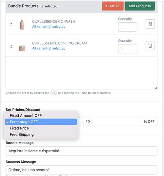Delete the CURLESSENCE CO-WASH product with trash icon
The image size is (164, 176).
(x=150, y=24)
